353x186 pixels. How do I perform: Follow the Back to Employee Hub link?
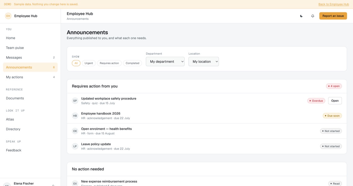334,4
